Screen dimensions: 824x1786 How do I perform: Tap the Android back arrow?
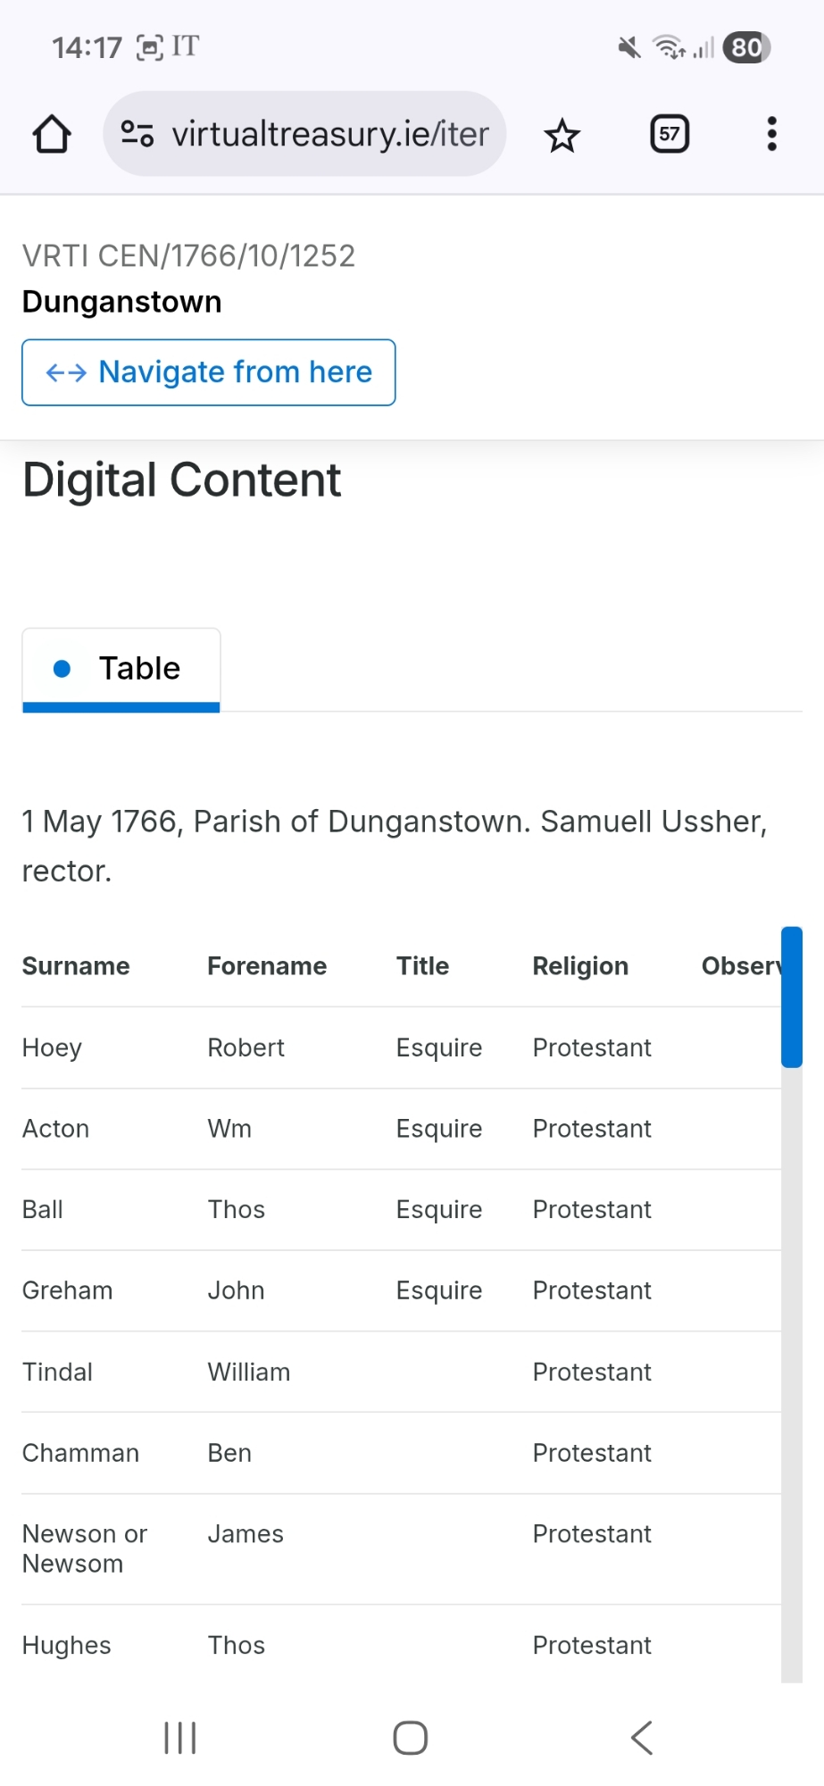[642, 1738]
